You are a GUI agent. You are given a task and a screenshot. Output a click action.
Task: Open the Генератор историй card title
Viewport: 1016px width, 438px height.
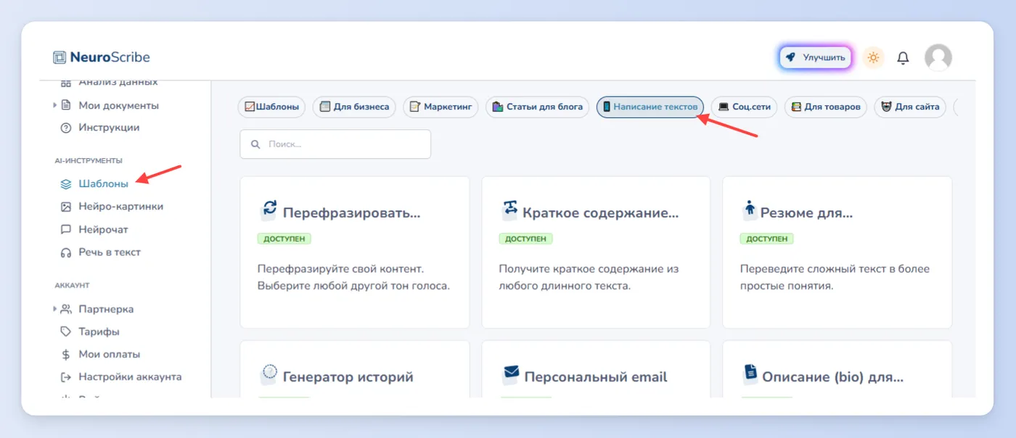[348, 377]
